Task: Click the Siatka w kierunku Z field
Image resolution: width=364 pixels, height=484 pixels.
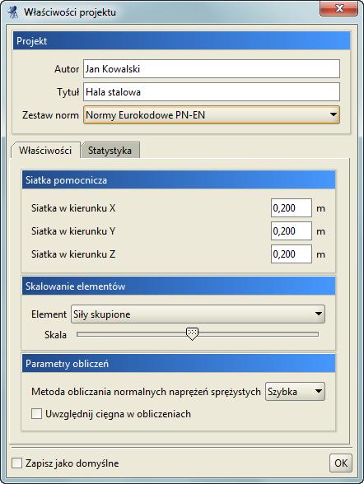Action: [292, 254]
